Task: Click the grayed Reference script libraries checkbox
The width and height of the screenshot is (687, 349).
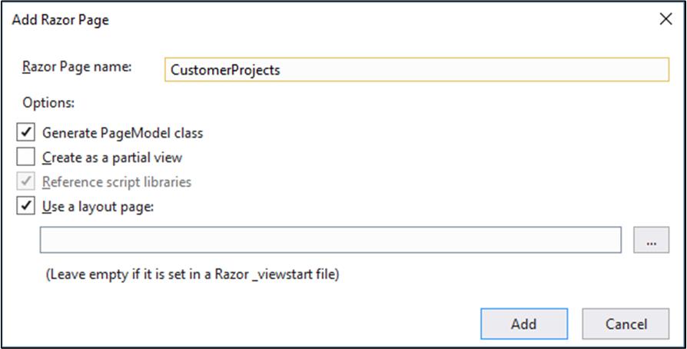Action: pos(26,181)
